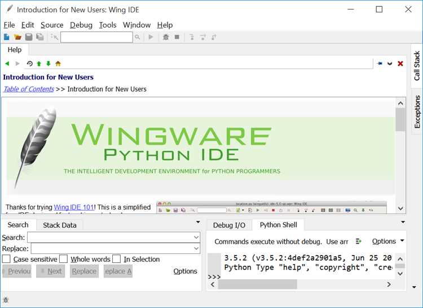Click the New File toolbar icon
Viewport: 423px width, 308px height.
(6, 37)
